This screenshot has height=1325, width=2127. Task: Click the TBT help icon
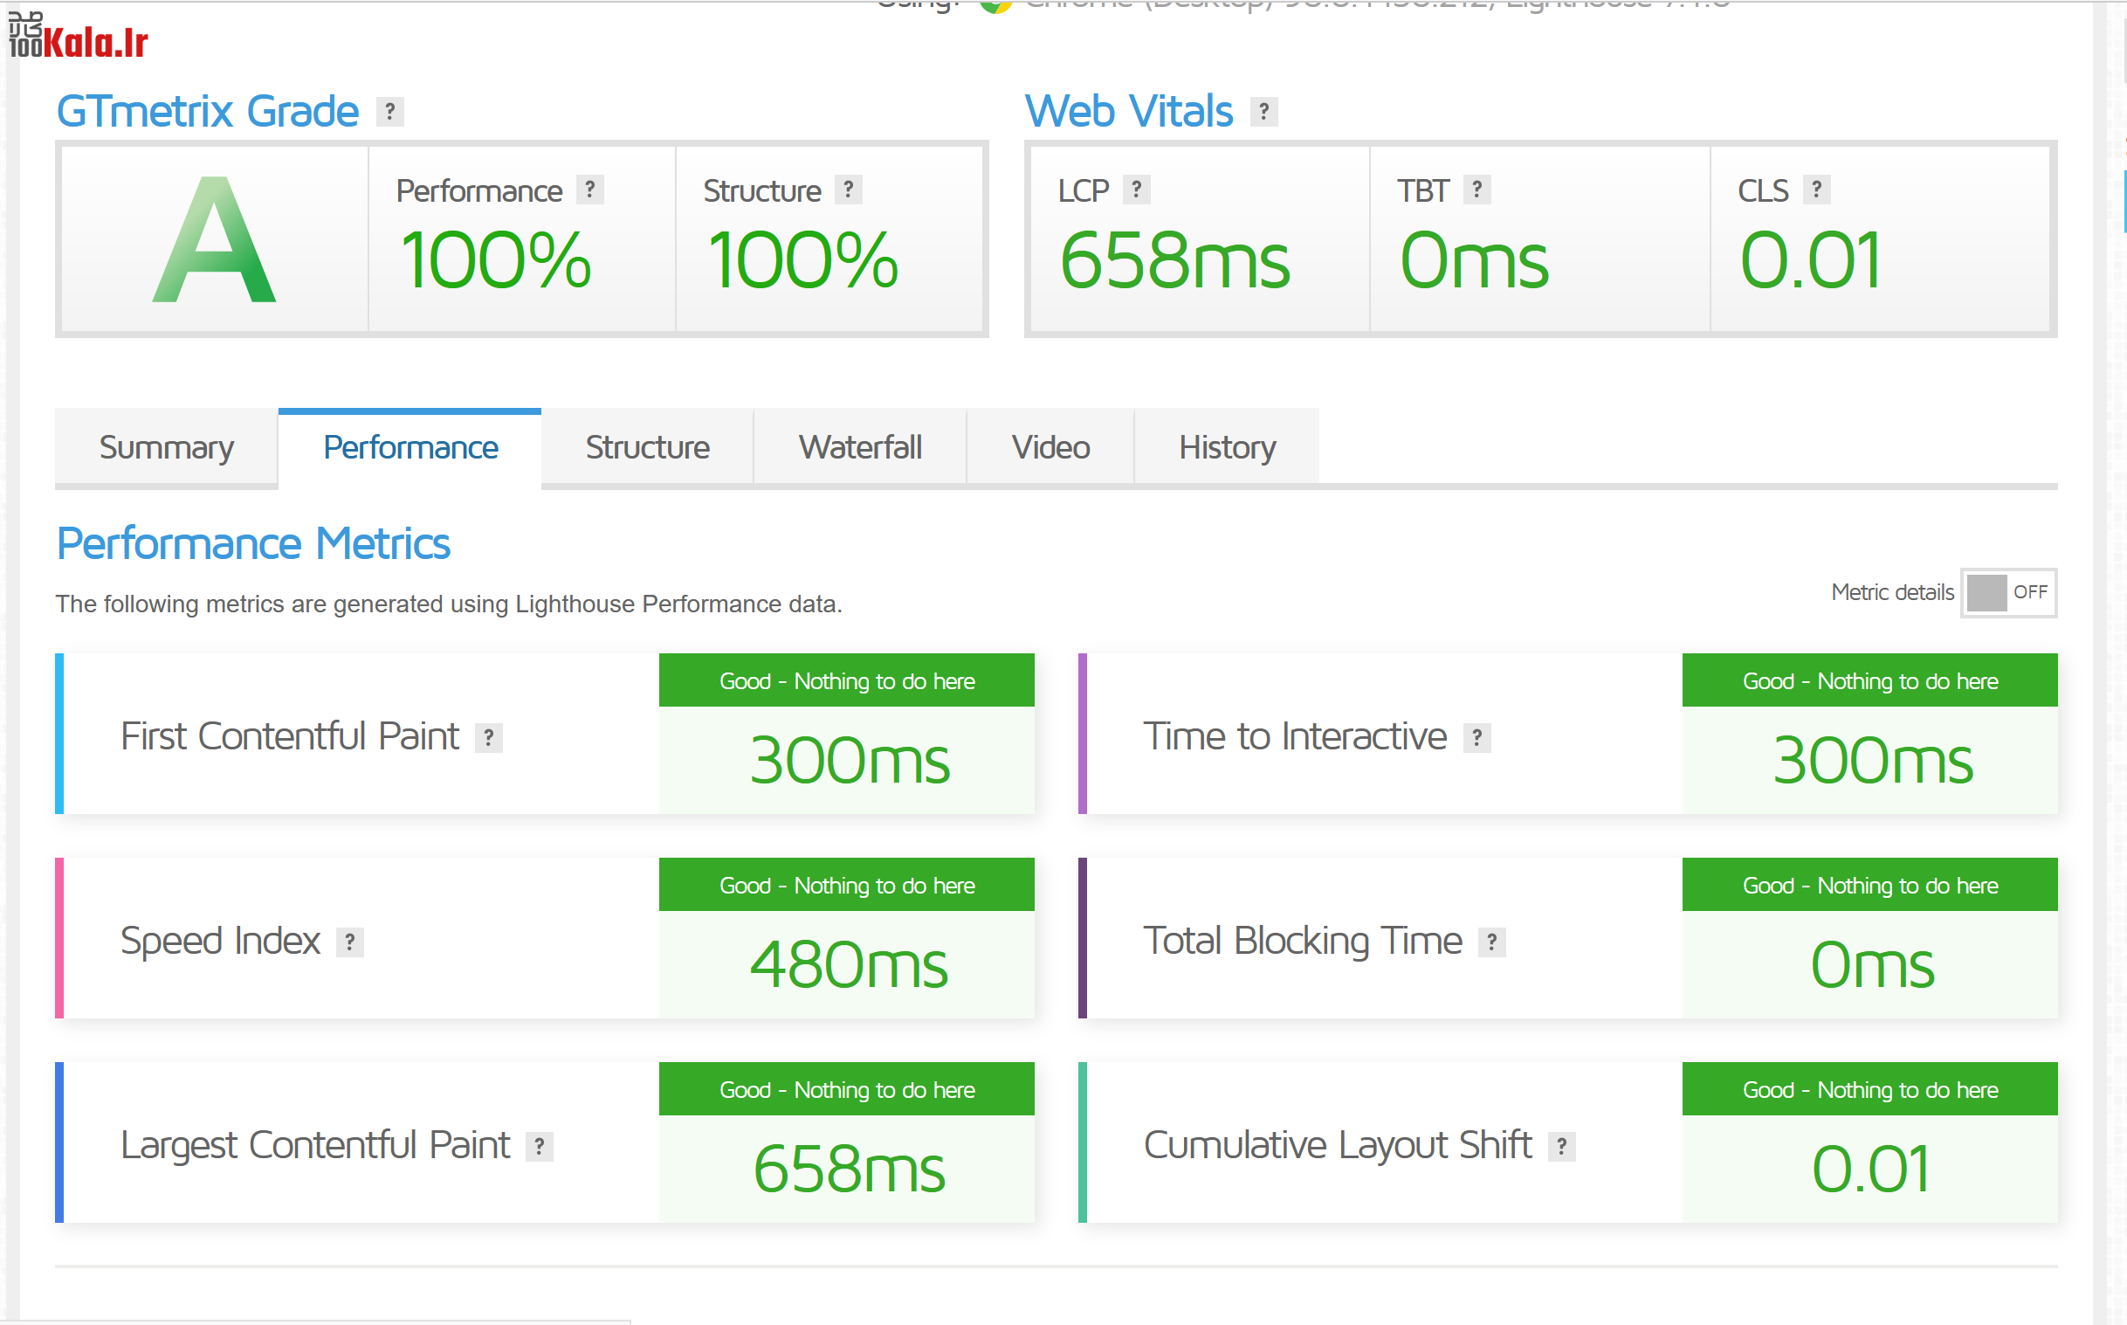pos(1477,190)
